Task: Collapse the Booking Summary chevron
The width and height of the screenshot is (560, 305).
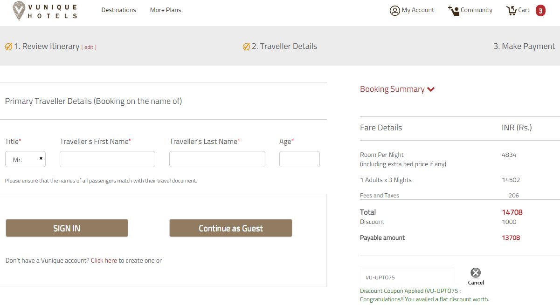Action: pos(431,89)
